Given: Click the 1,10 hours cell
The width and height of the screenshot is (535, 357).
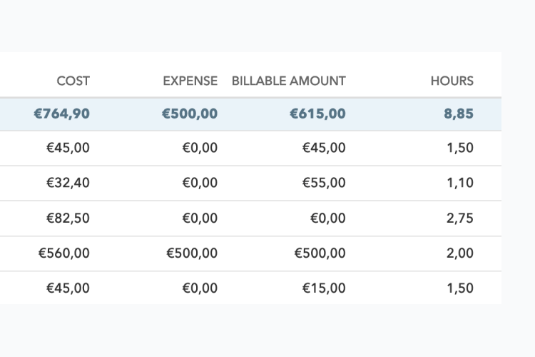Looking at the screenshot, I should [x=460, y=183].
